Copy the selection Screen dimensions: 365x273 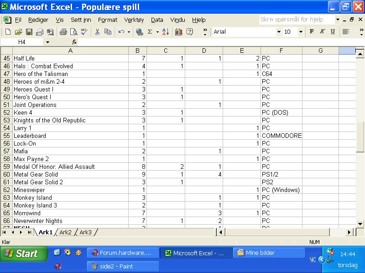tap(108, 32)
